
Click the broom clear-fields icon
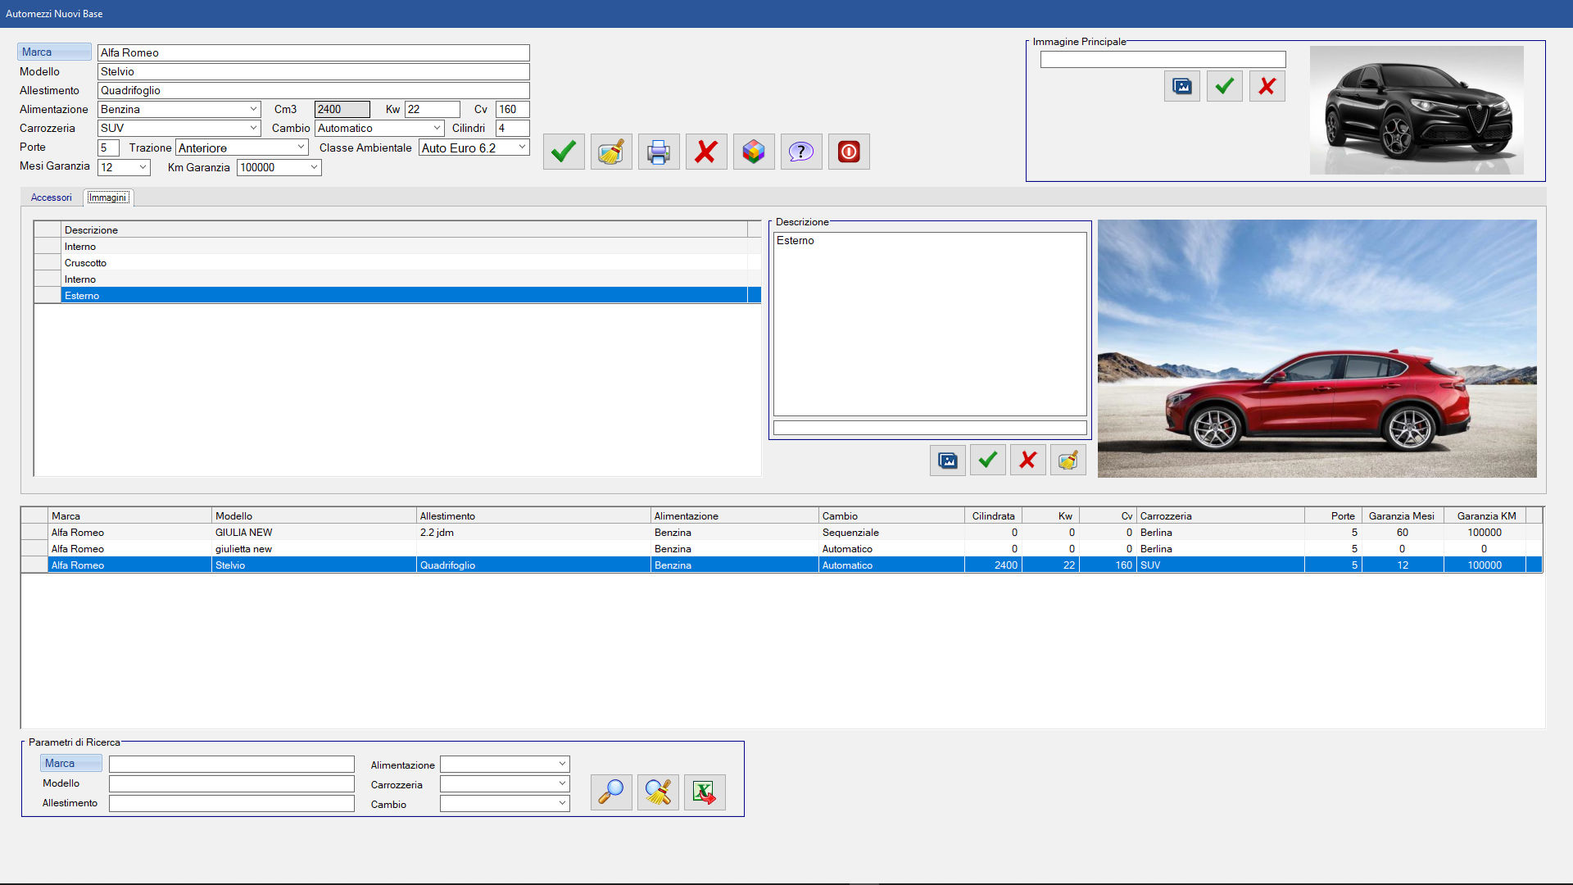(x=611, y=152)
